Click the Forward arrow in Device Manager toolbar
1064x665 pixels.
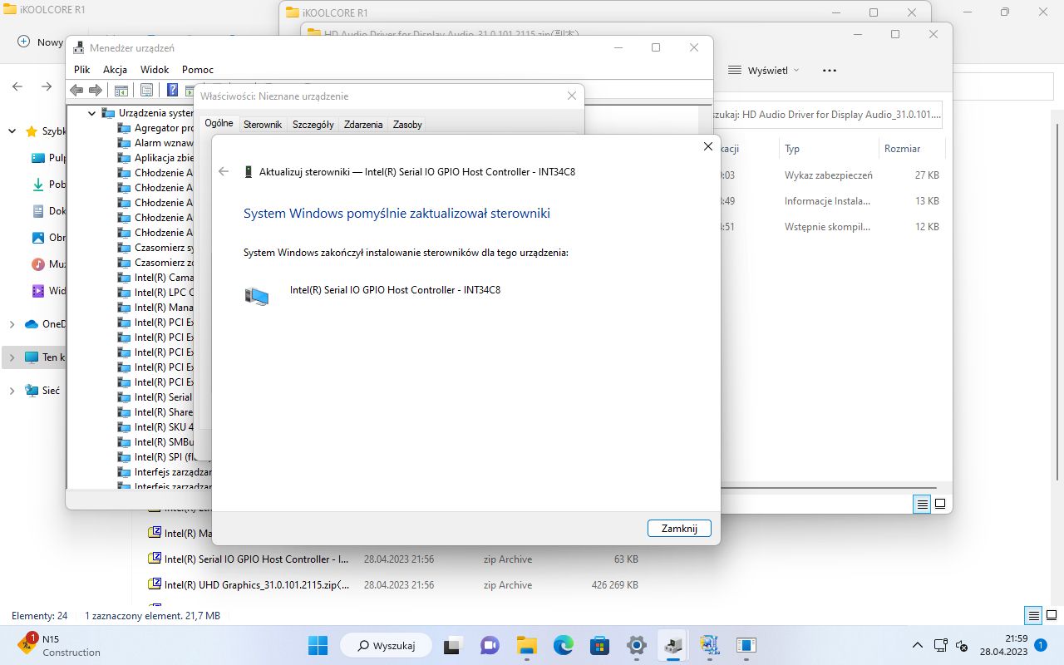(x=95, y=90)
